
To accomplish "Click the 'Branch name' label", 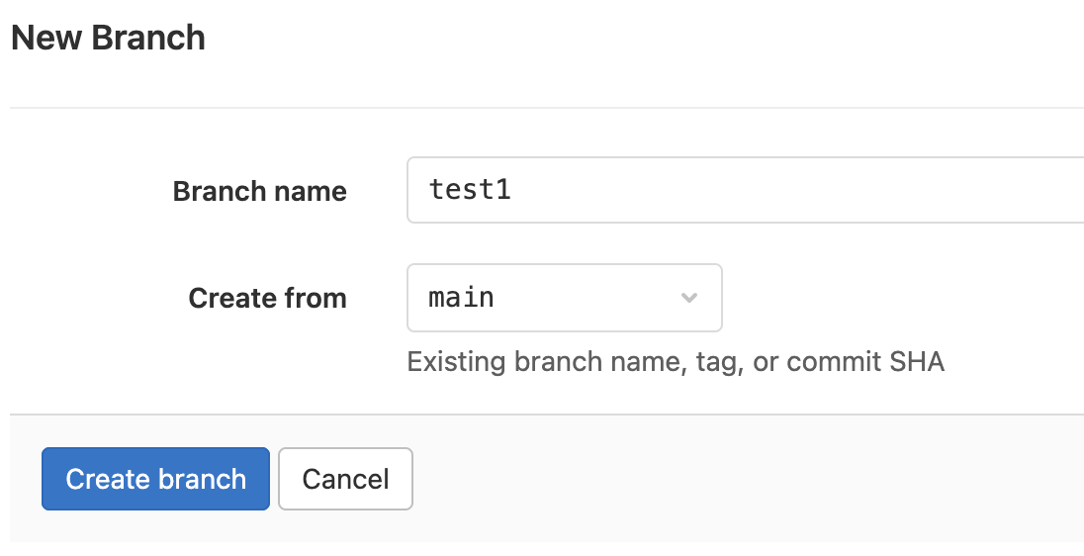I will (x=259, y=191).
